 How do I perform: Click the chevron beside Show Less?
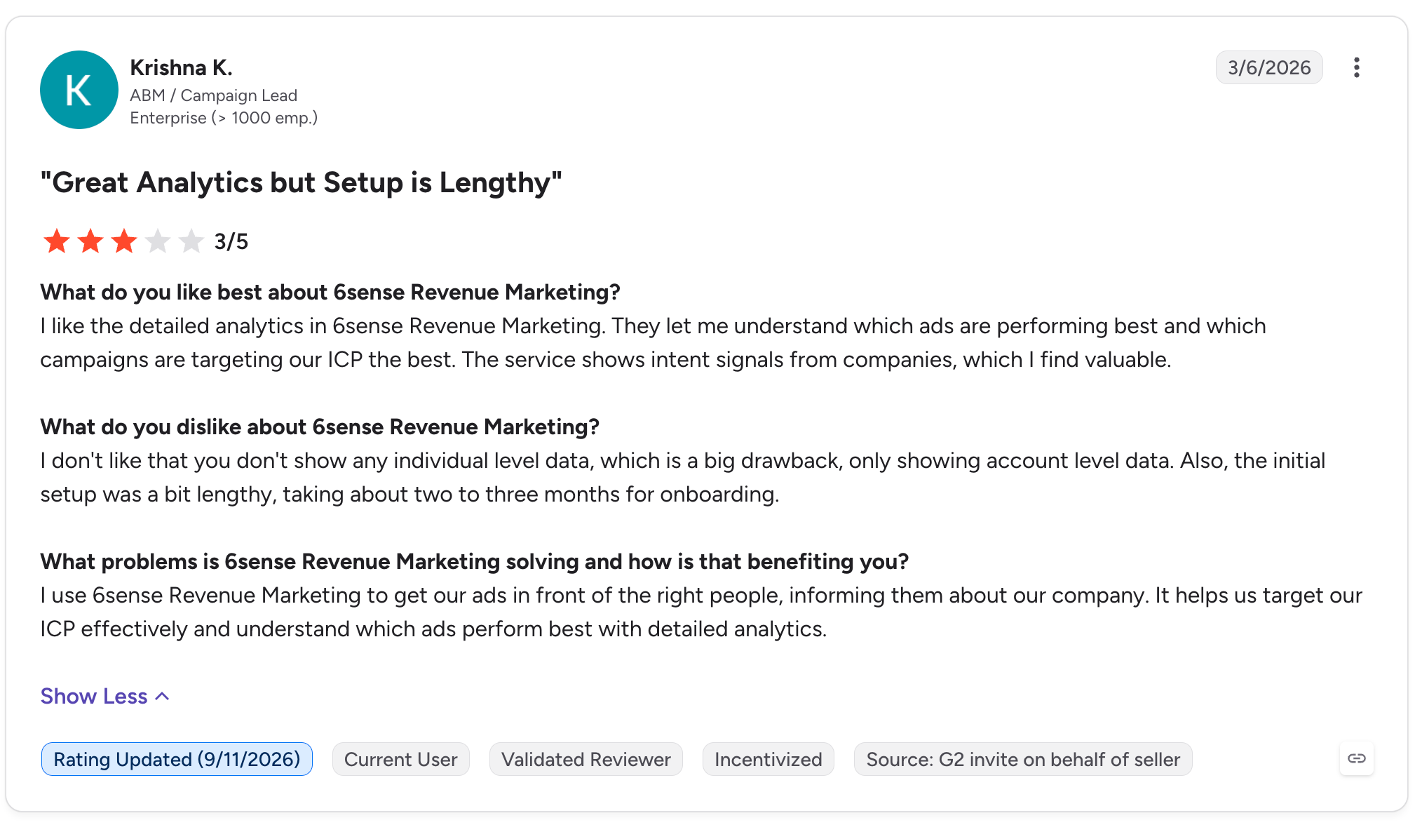coord(162,696)
